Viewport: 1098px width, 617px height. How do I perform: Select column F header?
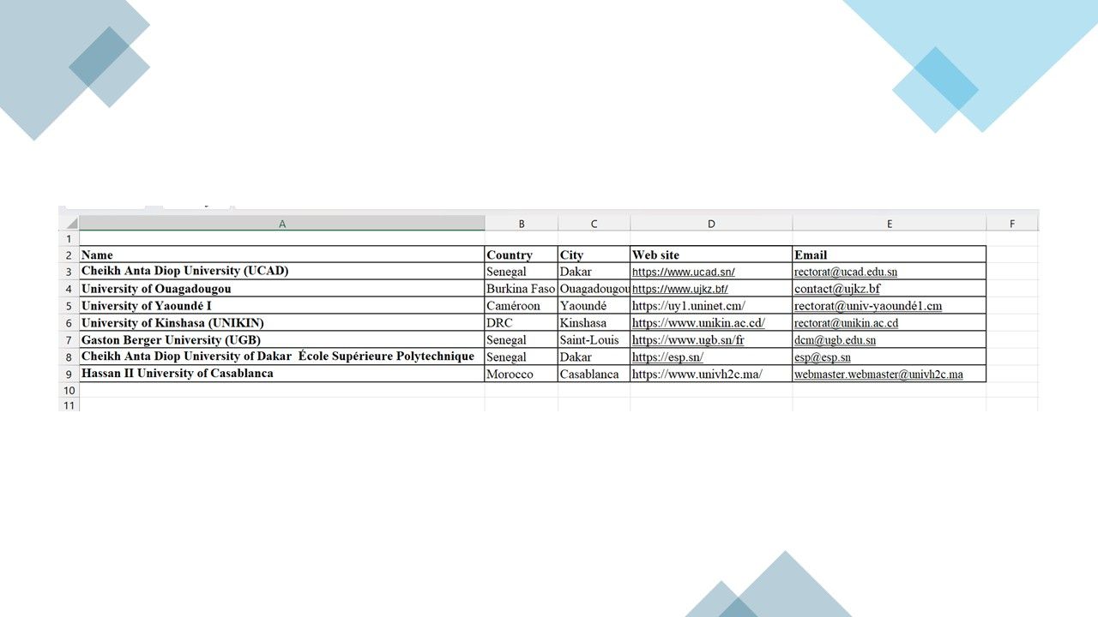pyautogui.click(x=1012, y=224)
